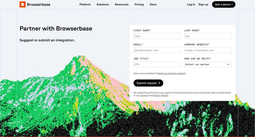The image size is (255, 137).
Task: Go to the Pricing page
Action: tap(139, 5)
